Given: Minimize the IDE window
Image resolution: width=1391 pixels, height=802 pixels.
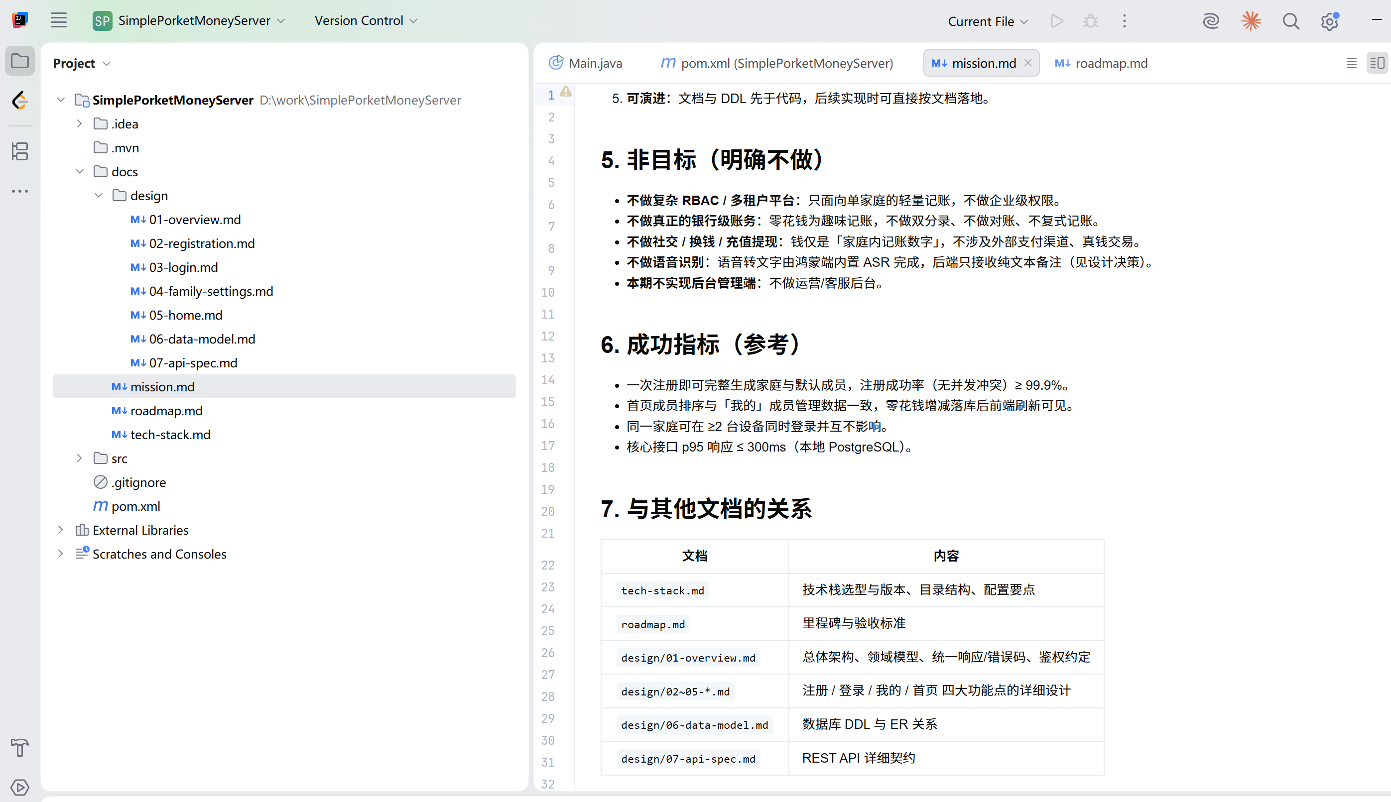Looking at the screenshot, I should pyautogui.click(x=1376, y=20).
